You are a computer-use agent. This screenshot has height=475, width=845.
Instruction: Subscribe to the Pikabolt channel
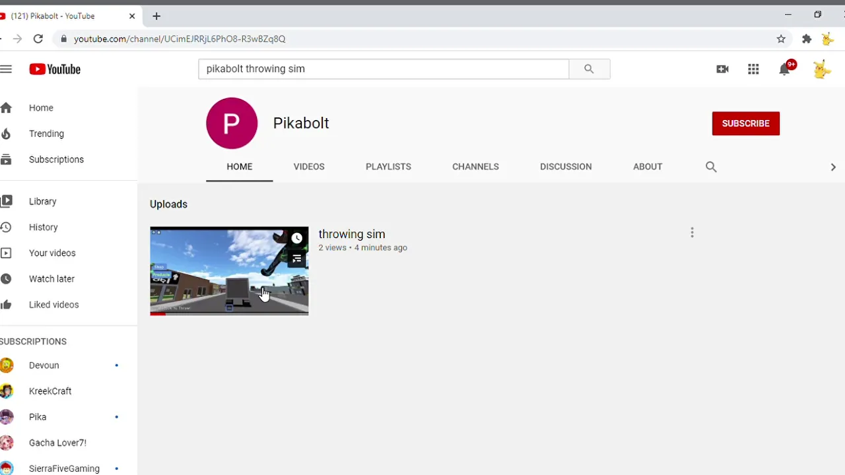click(746, 123)
